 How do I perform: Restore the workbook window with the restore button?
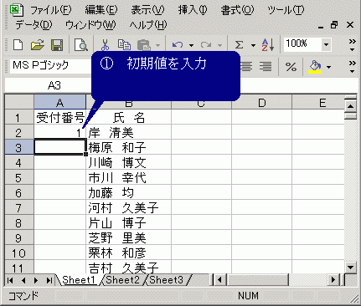tap(334, 25)
